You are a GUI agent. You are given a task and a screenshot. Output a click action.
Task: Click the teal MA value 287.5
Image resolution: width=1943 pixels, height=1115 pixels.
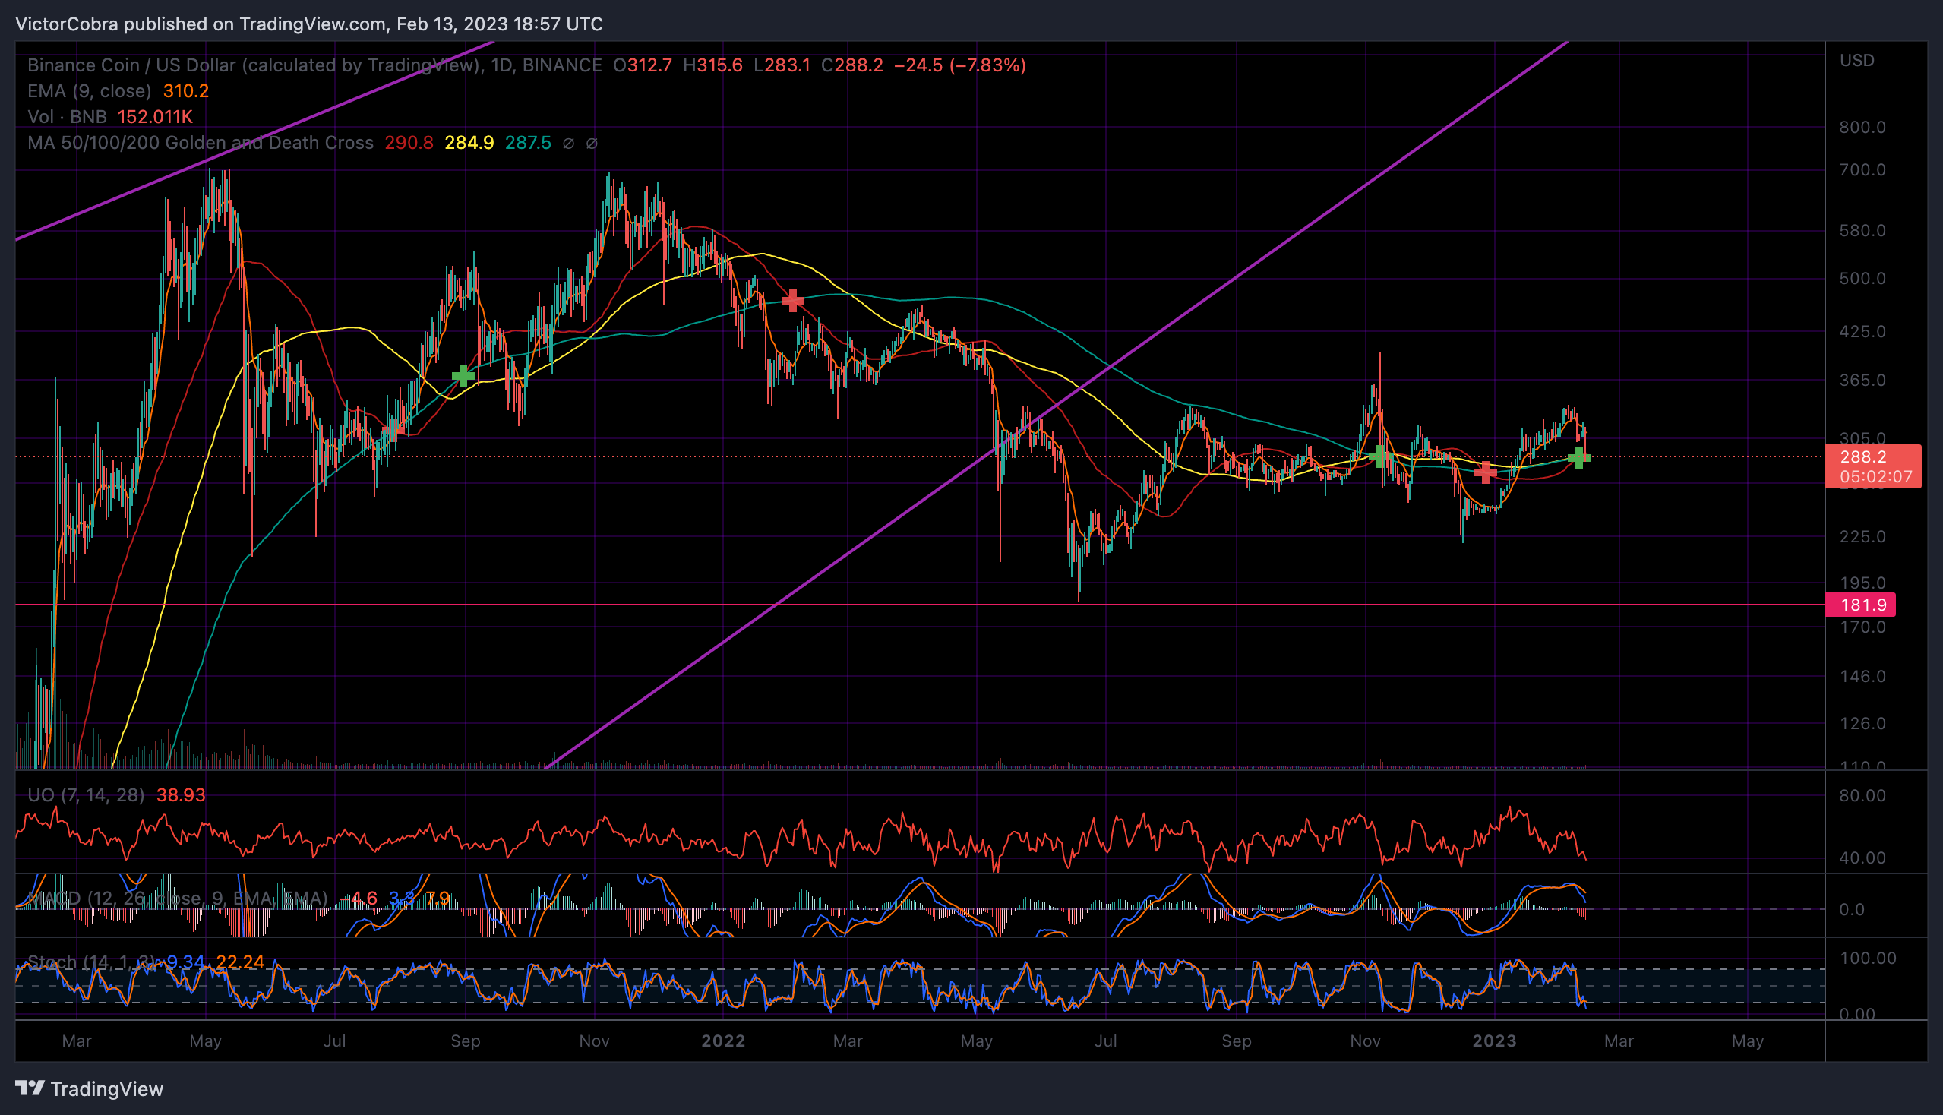point(529,144)
